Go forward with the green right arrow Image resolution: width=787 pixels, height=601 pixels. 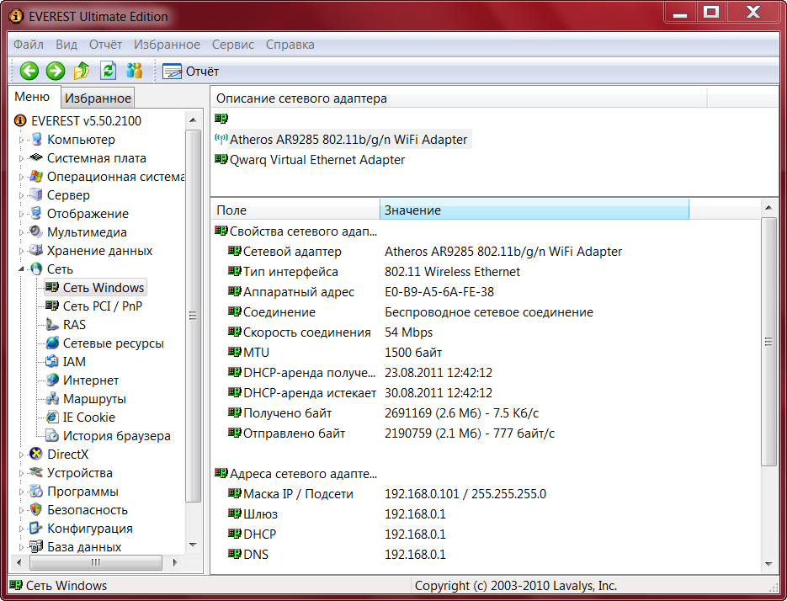[56, 71]
